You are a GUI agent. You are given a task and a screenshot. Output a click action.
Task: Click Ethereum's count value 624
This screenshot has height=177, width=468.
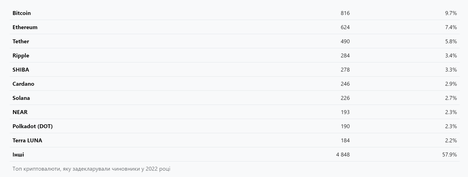coord(345,27)
